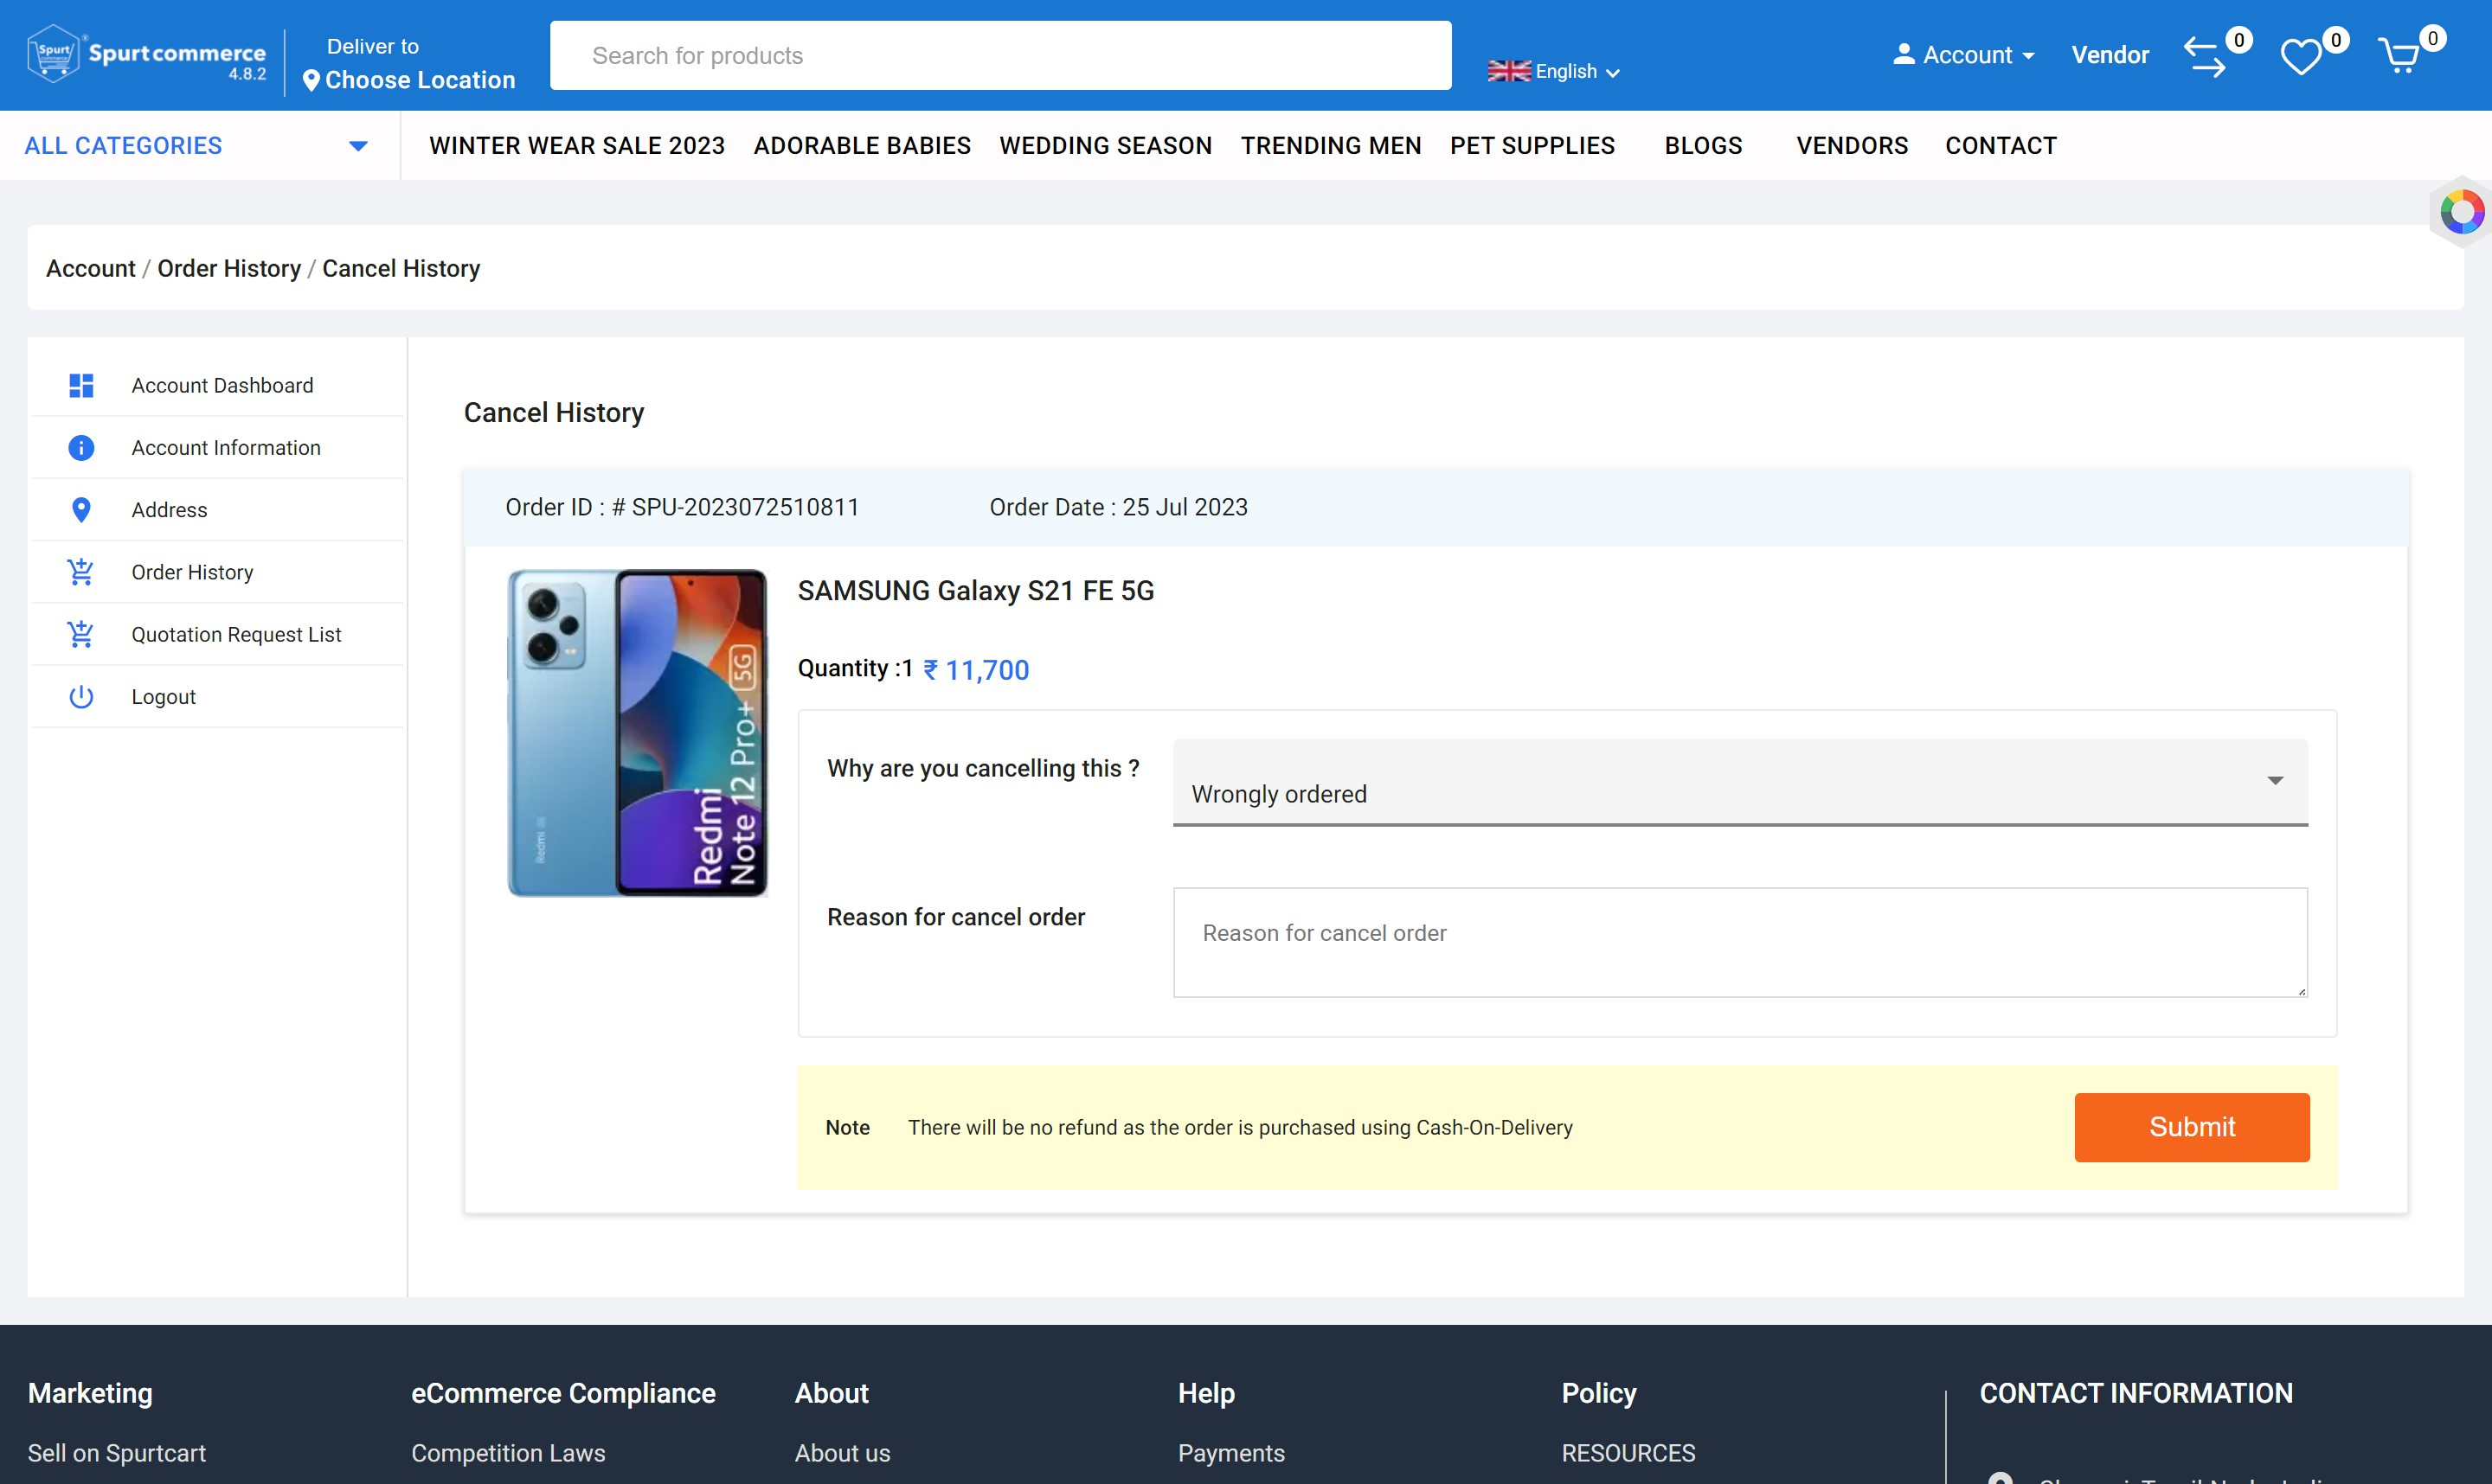
Task: Click the Reason for cancel order textarea
Action: coord(1740,942)
